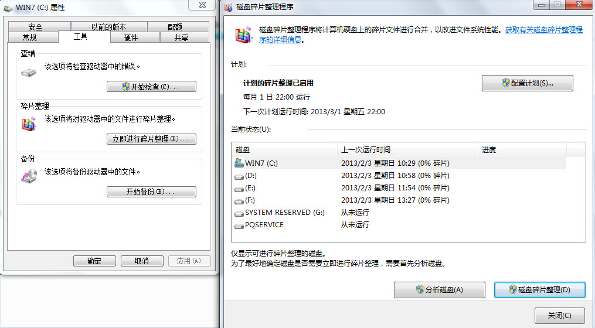
Task: Select the WIN7 (C:) row
Action: pos(399,163)
